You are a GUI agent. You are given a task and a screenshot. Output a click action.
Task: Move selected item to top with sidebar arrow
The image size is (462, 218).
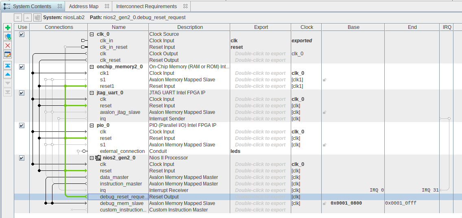8,66
